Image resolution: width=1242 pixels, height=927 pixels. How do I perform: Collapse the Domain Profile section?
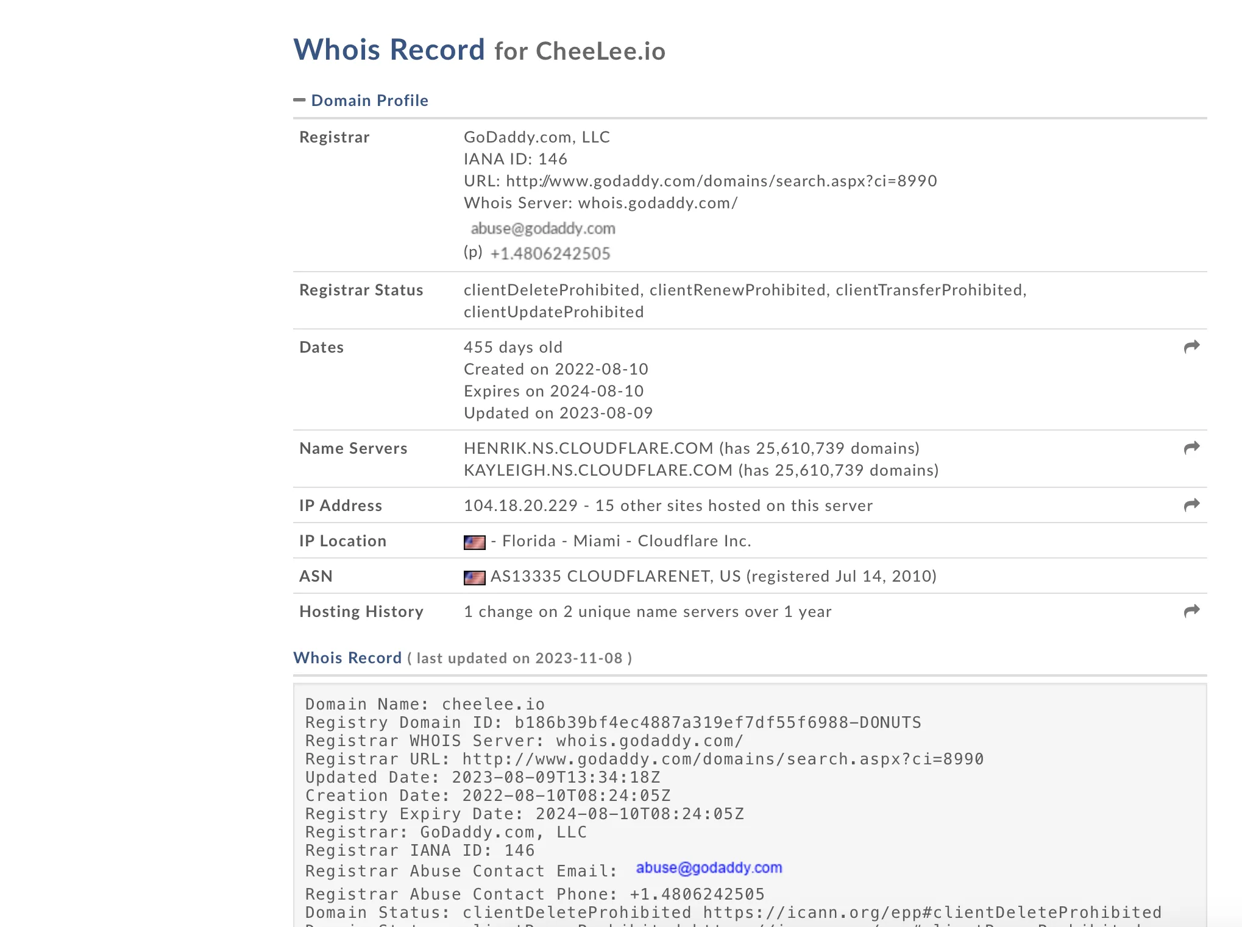[299, 100]
